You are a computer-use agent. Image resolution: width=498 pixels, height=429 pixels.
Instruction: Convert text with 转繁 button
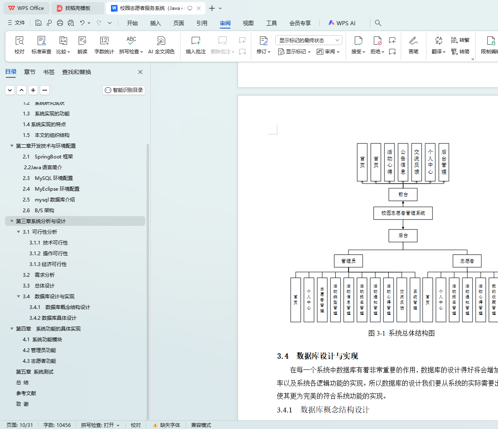(460, 40)
